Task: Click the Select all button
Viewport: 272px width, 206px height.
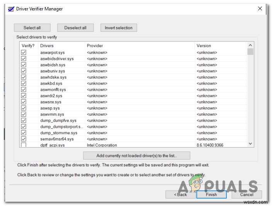Action: pos(32,28)
